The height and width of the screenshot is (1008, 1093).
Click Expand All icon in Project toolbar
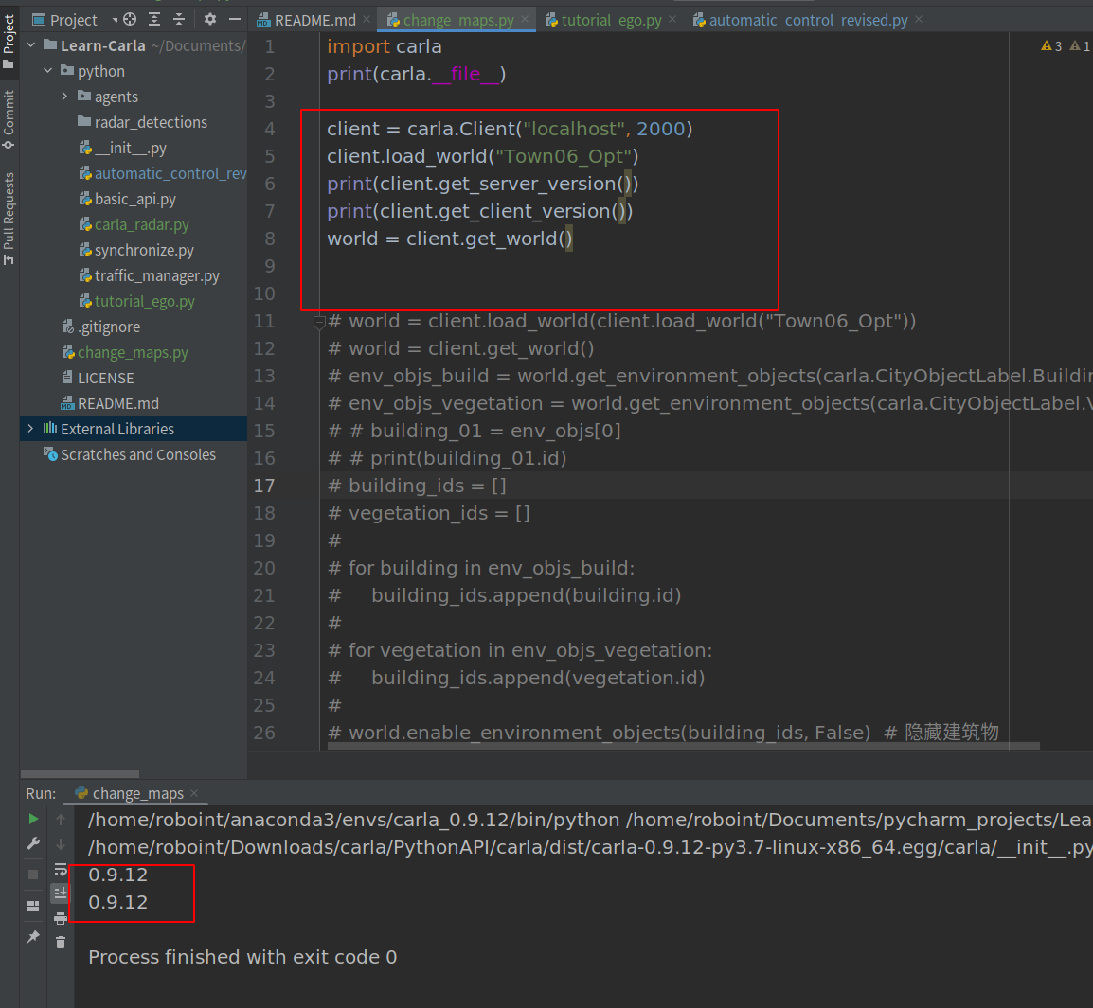point(154,20)
